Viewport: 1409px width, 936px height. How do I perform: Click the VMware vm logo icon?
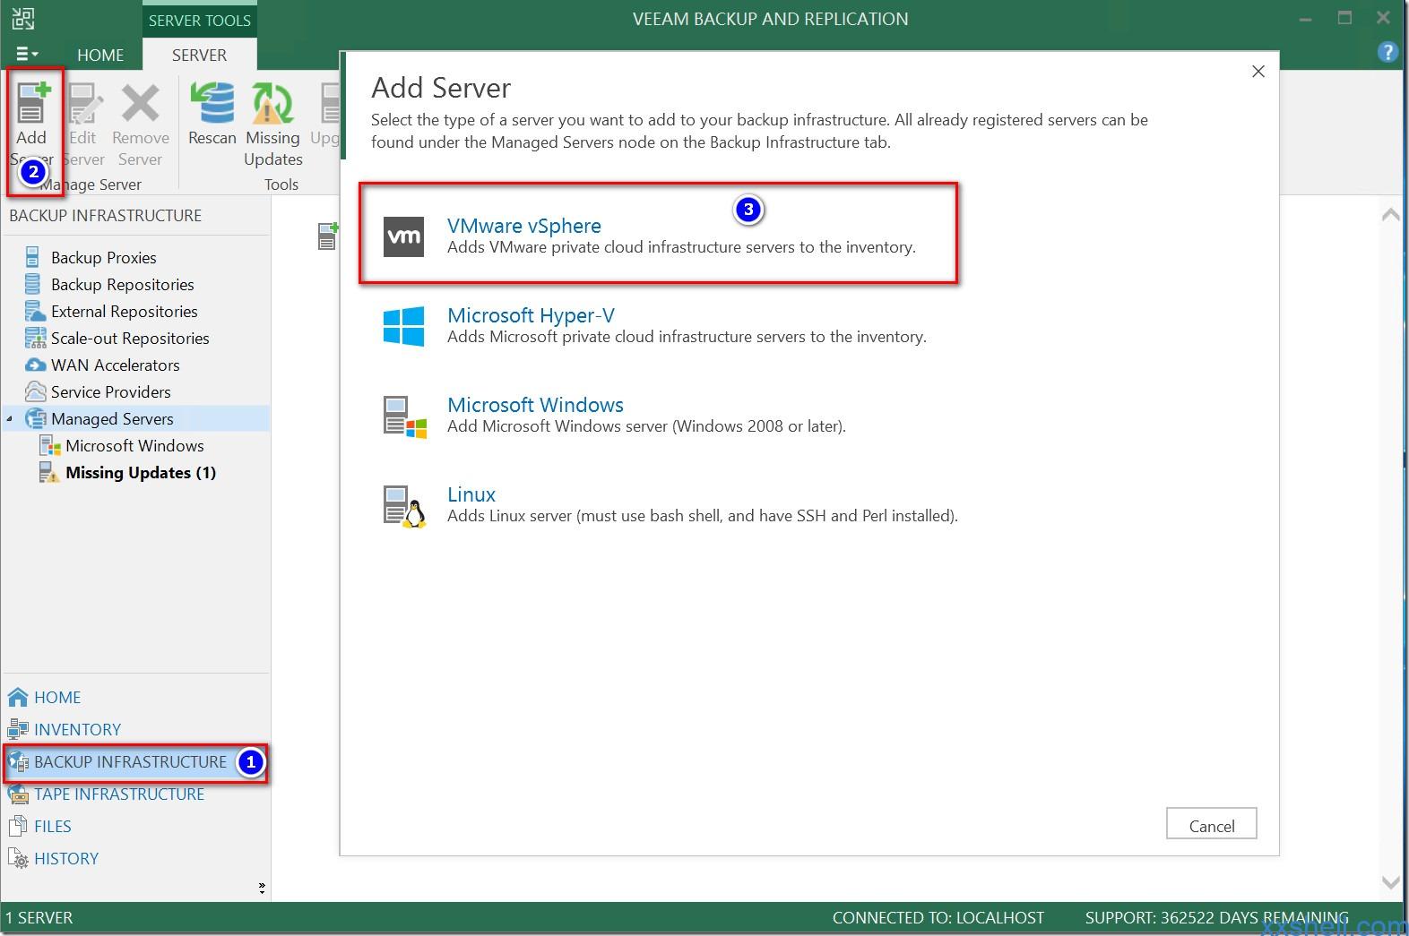pos(403,236)
